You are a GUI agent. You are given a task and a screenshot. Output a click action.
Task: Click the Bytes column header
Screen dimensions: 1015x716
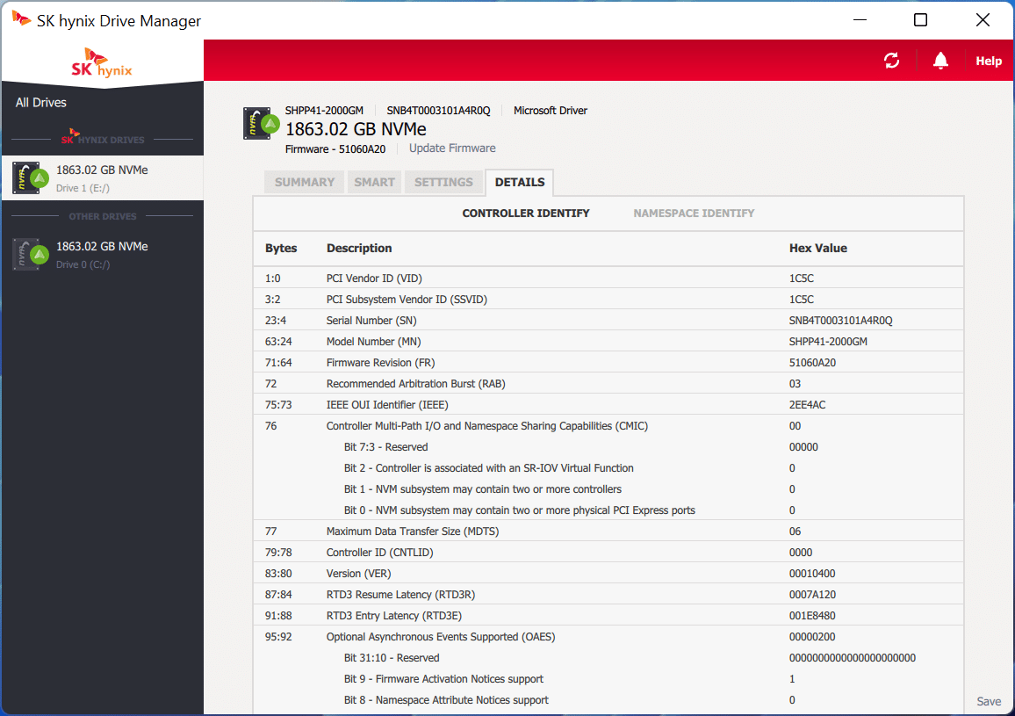(281, 248)
